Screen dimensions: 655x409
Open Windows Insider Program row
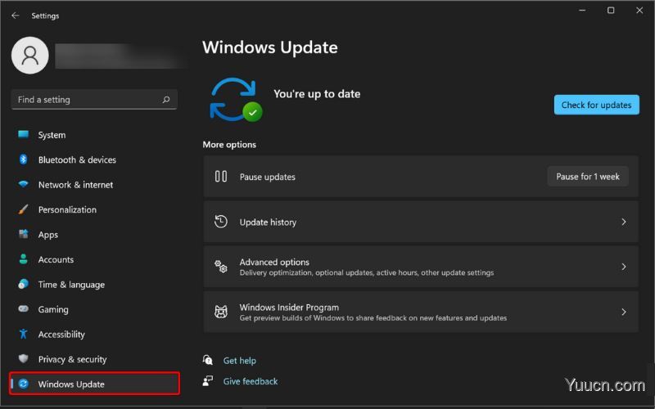(x=421, y=312)
